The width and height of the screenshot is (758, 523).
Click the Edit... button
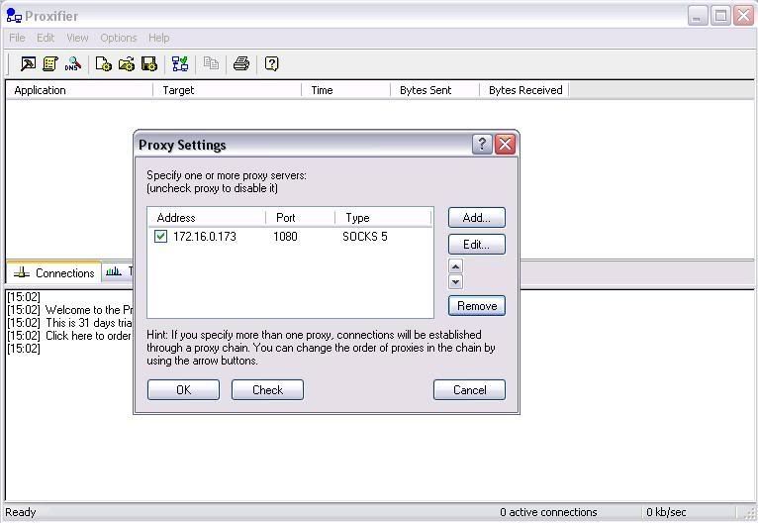point(477,245)
